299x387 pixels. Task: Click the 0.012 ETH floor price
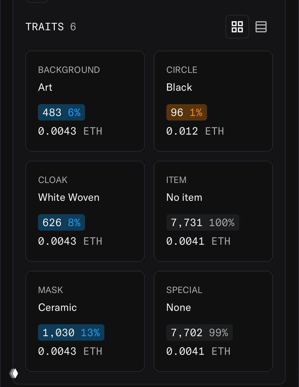(x=195, y=131)
